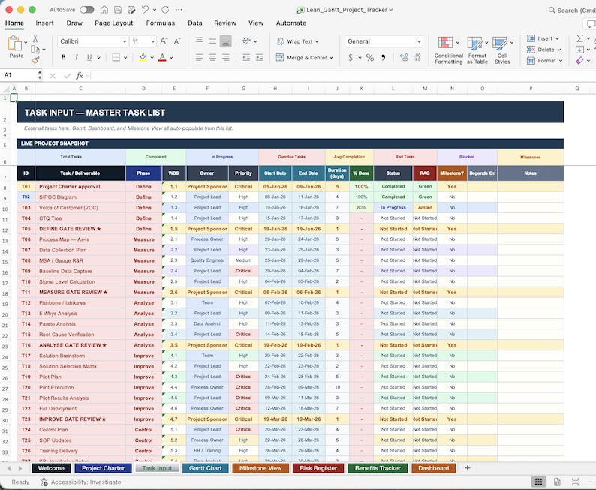Image resolution: width=596 pixels, height=490 pixels.
Task: Add a new sheet with plus button
Action: (467, 468)
